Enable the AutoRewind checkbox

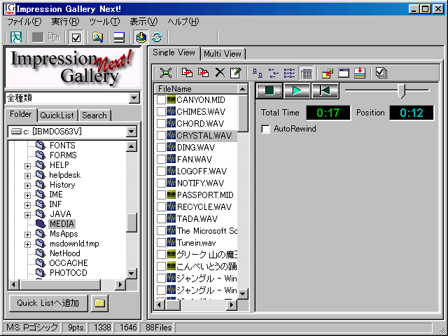pyautogui.click(x=265, y=129)
